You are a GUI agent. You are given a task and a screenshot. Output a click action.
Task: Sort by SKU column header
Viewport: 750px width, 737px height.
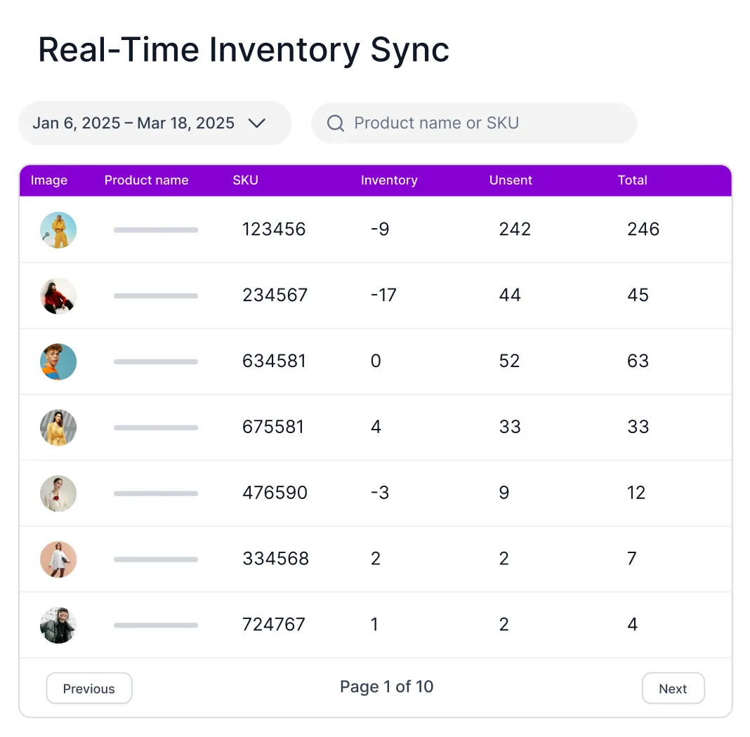245,180
